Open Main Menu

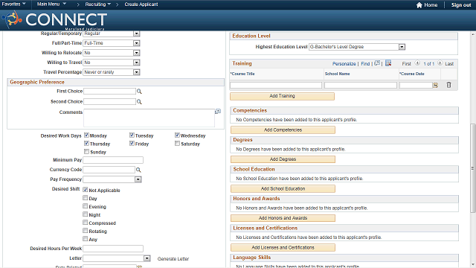tap(51, 4)
